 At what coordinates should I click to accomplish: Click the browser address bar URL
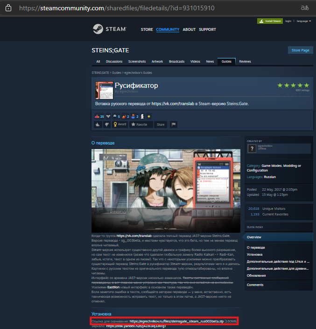click(x=117, y=8)
